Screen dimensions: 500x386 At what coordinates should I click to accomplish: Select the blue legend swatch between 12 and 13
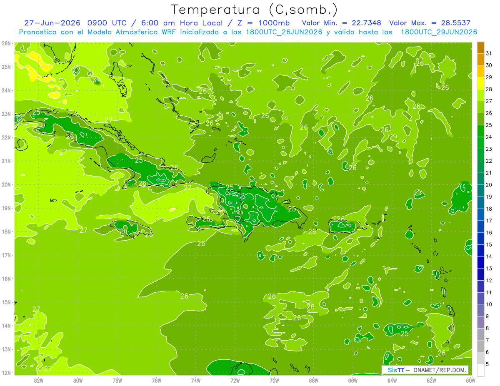click(481, 274)
